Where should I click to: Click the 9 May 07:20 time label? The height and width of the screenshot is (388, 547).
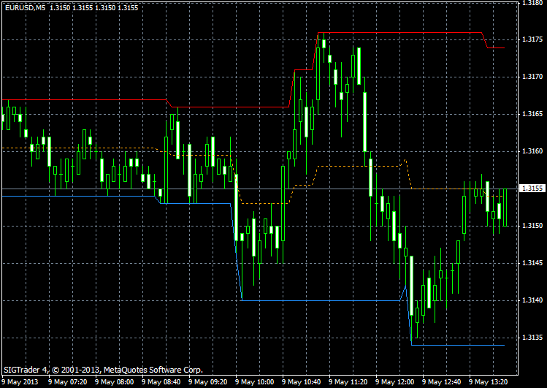click(x=68, y=382)
